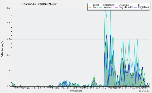
Task: Click the y-axis value 5.5
Action: (x=9, y=24)
